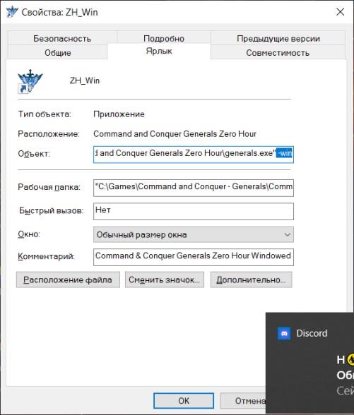Open the Общие tab

(57, 53)
